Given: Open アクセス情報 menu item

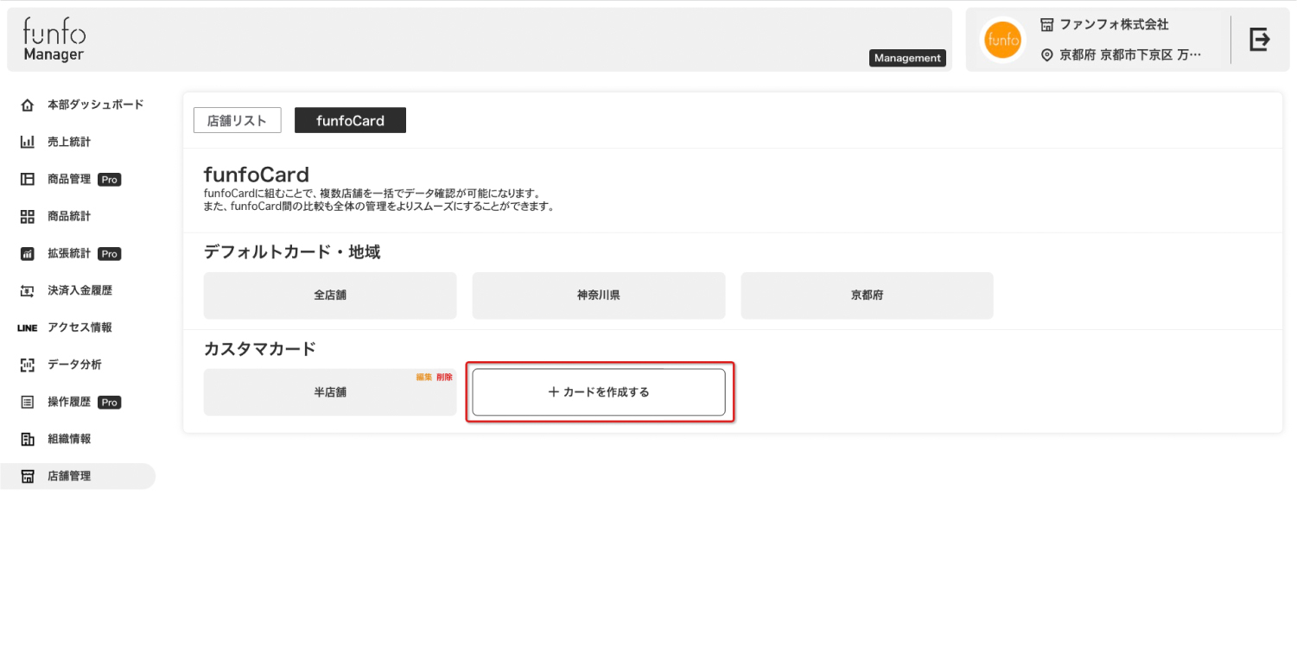Looking at the screenshot, I should [80, 327].
